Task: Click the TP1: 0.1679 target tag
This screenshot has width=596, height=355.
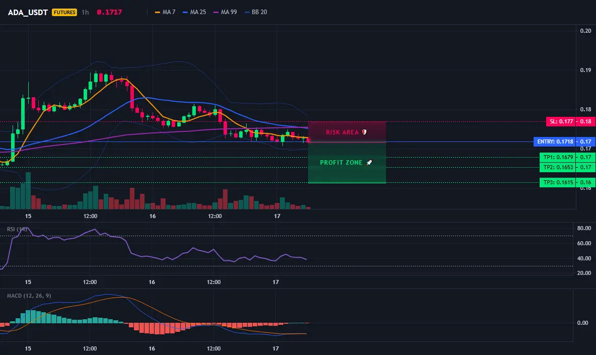Action: click(558, 157)
